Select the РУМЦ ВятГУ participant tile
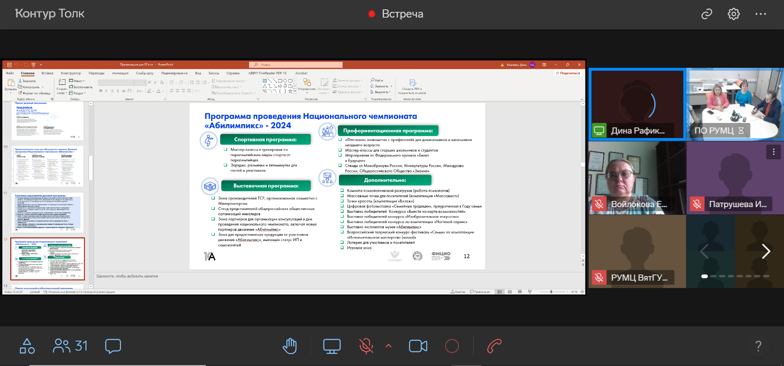This screenshot has height=366, width=784. click(x=637, y=251)
